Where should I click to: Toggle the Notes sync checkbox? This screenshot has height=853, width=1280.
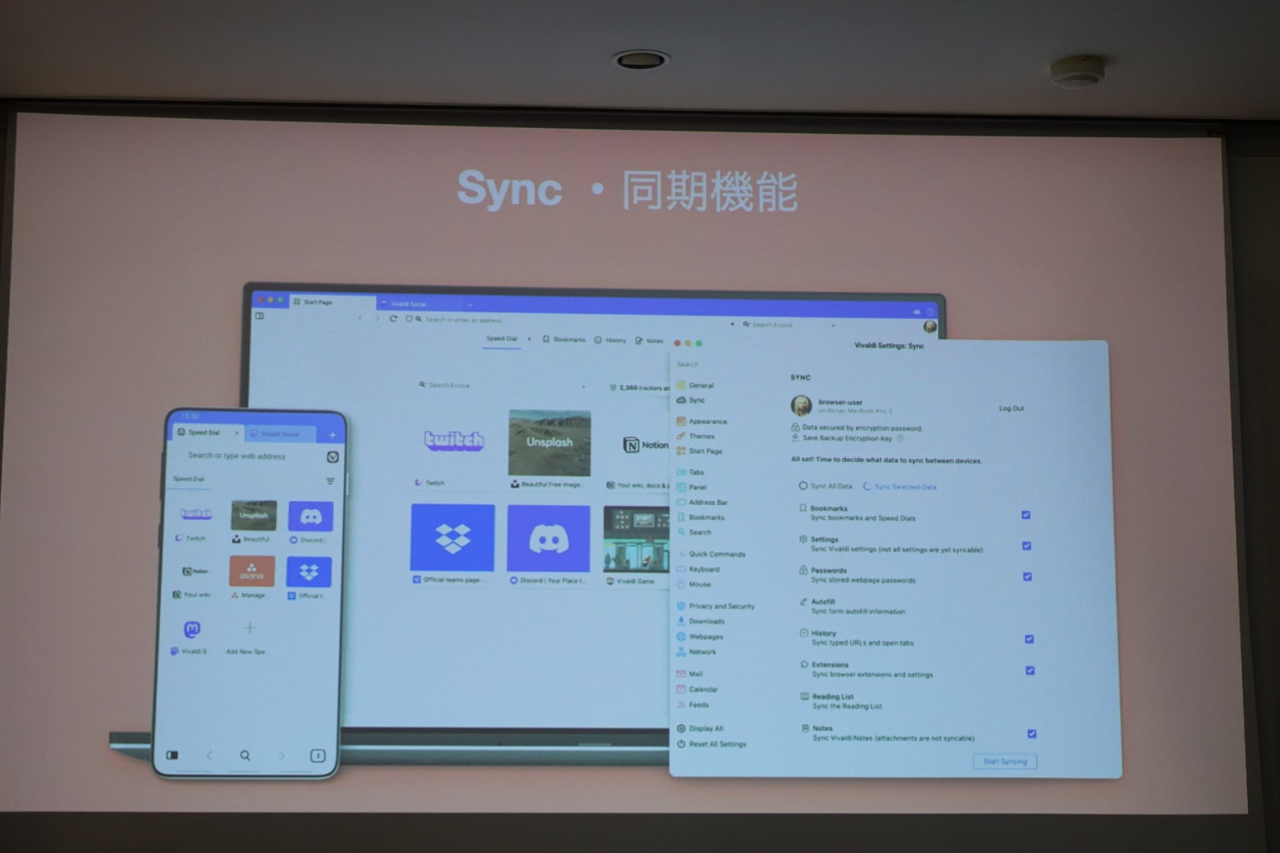[1031, 734]
